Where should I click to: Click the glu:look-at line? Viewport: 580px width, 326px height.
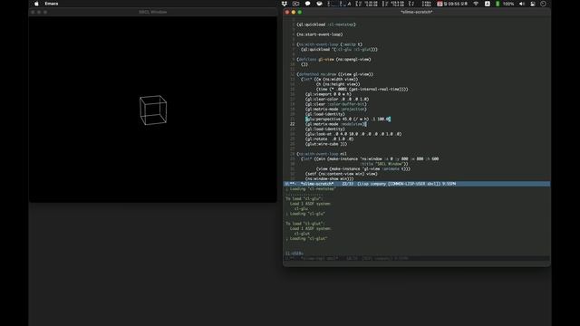(x=353, y=134)
